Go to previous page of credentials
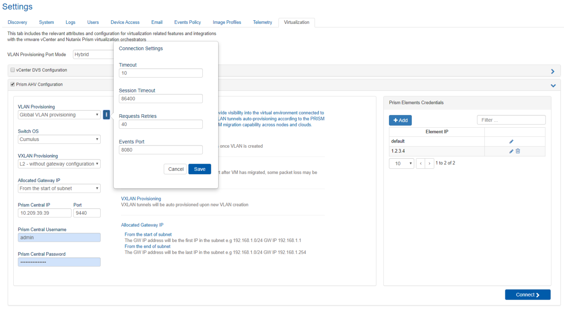The width and height of the screenshot is (564, 309). tap(420, 163)
